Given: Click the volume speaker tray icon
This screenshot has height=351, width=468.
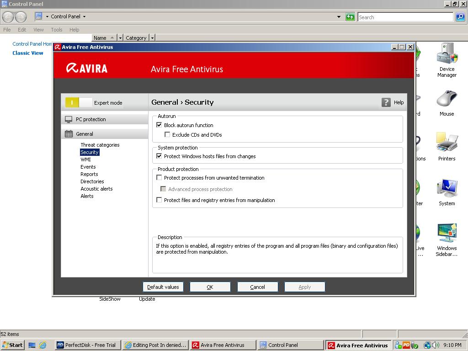Looking at the screenshot, I should 436,345.
